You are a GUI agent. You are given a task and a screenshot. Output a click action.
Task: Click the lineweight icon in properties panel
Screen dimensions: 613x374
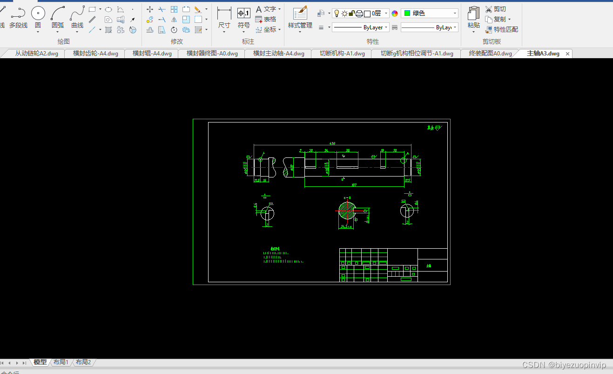pyautogui.click(x=321, y=27)
